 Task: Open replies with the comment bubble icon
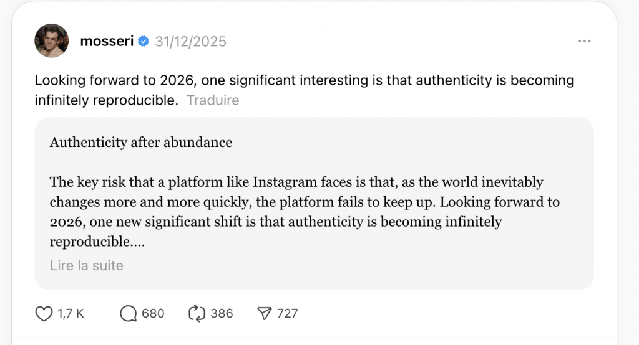coord(128,314)
